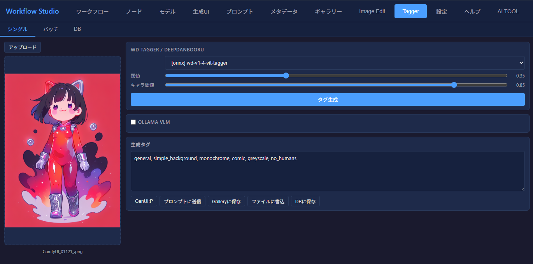Adjust the キャラ閾値 slider
This screenshot has height=264, width=533.
click(x=336, y=85)
